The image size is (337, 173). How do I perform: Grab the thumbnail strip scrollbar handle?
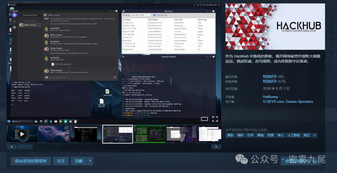(x=25, y=147)
